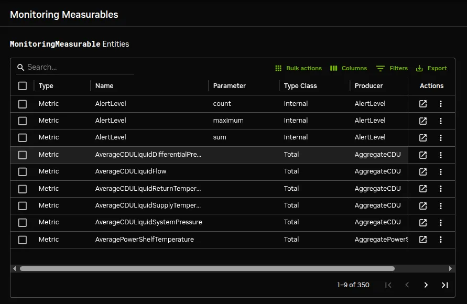Click the AveragePowerShelfTemperature name cell
The width and height of the screenshot is (467, 304).
pos(145,240)
